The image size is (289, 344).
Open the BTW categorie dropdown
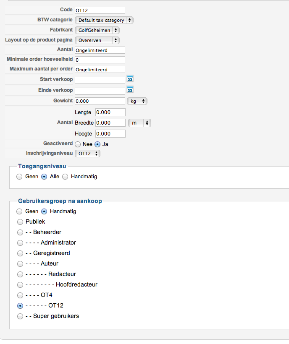tap(104, 20)
